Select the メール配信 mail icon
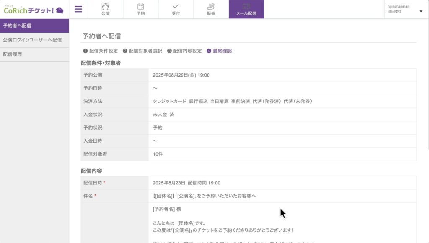The width and height of the screenshot is (429, 243). pyautogui.click(x=246, y=7)
